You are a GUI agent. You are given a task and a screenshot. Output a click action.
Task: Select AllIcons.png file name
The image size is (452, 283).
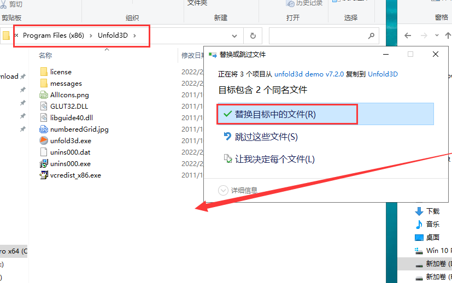pyautogui.click(x=69, y=95)
